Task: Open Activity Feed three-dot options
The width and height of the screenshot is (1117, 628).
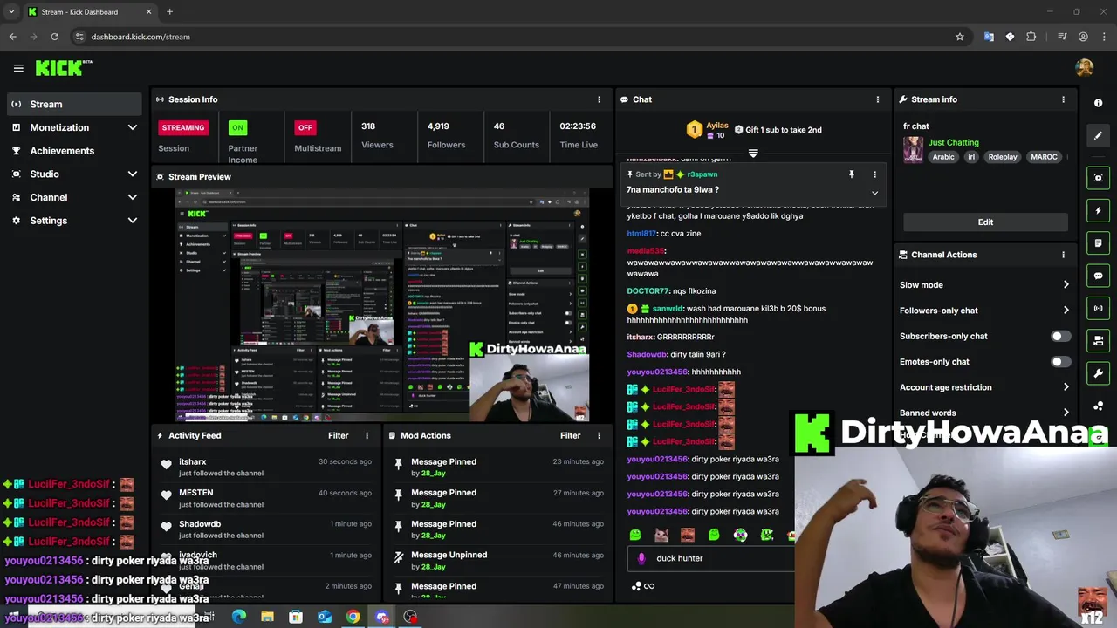Action: point(367,435)
